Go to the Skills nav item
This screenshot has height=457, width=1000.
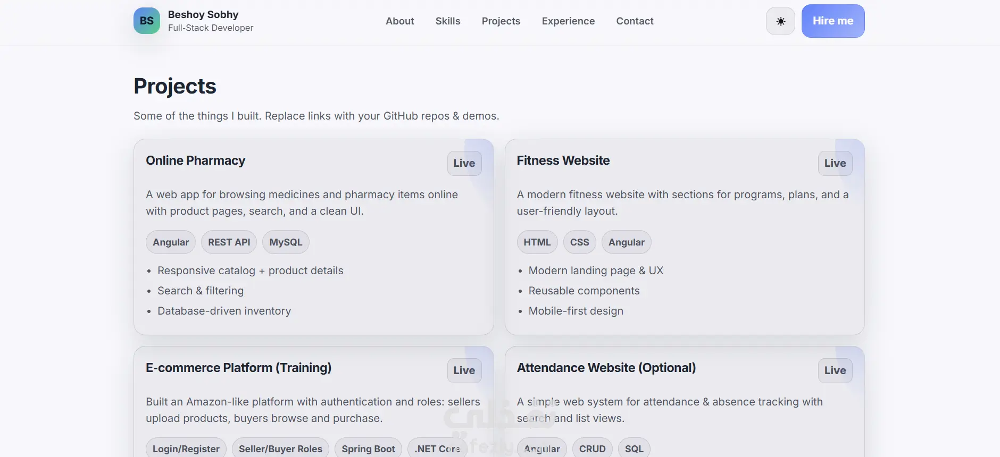(448, 21)
